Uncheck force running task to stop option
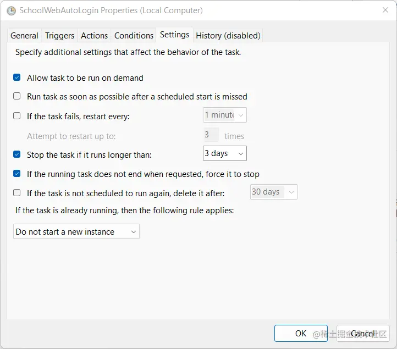This screenshot has height=349, width=397. 16,174
